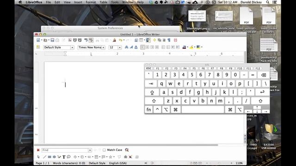
Task: Open the Table menu
Action: 104,2
